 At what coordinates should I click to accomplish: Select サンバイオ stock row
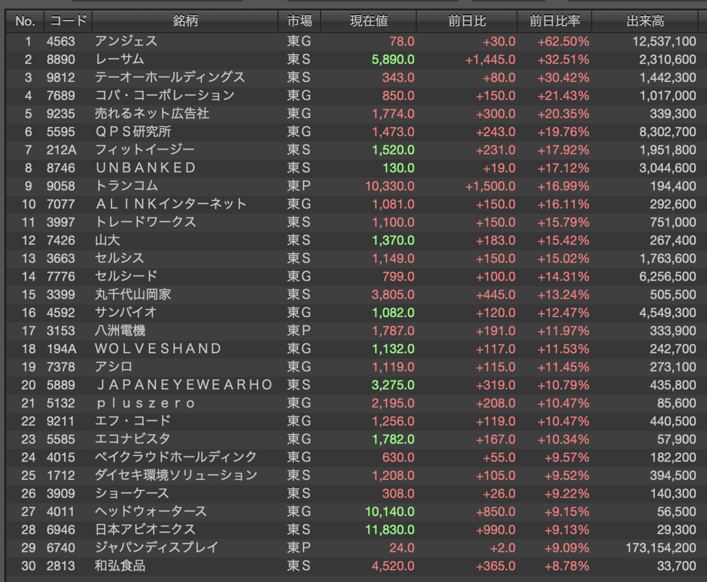pos(353,313)
